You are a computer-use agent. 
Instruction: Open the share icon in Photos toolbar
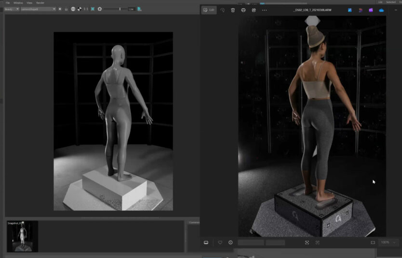pos(254,10)
